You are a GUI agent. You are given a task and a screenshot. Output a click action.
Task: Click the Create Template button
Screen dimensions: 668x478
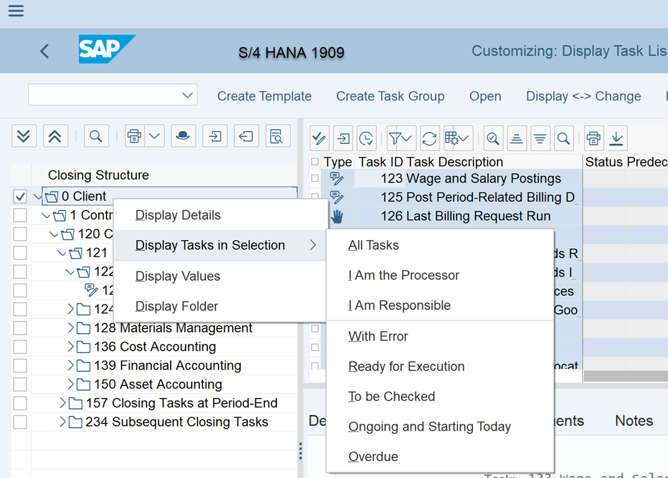click(264, 96)
